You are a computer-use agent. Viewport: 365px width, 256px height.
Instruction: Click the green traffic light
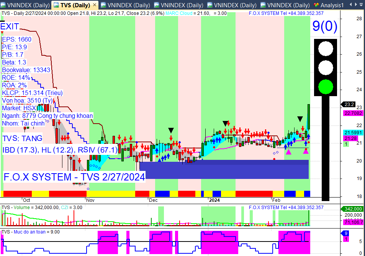326,87
